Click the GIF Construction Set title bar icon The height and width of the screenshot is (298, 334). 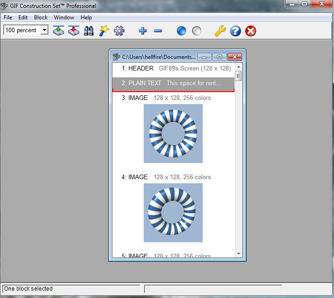tap(4, 6)
